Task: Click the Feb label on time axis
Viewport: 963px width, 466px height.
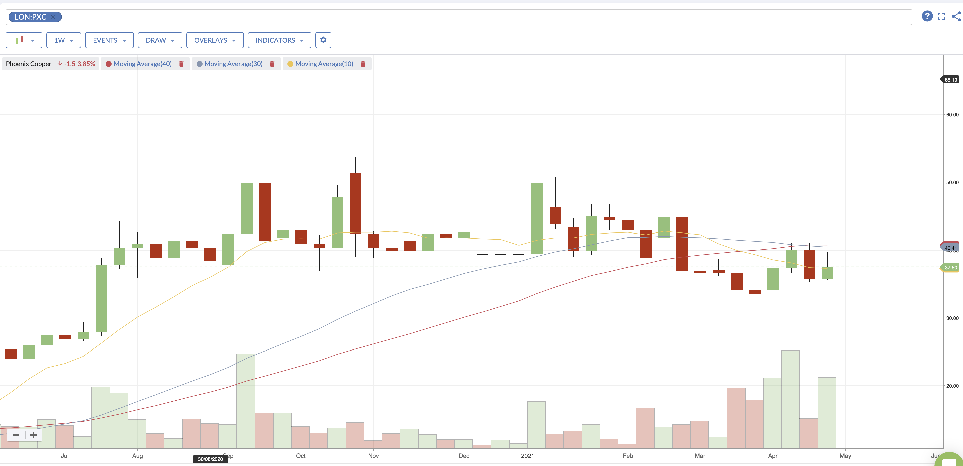Action: (628, 456)
